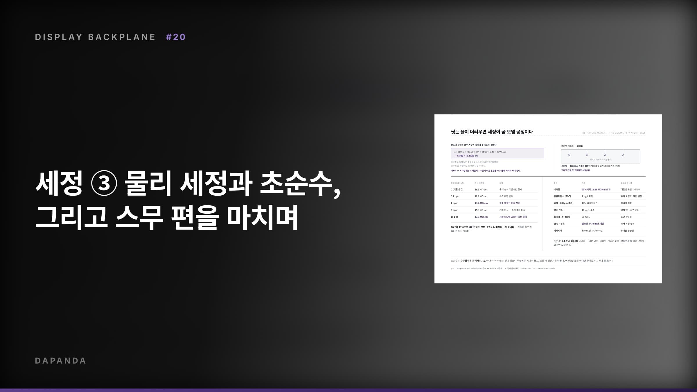This screenshot has height=392, width=697.
Task: Click the "17.6 MΩ·cm" table cell
Action: pos(481,203)
